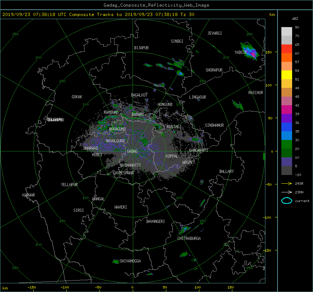Select the yellow 51-54 dBZ color band

tap(287, 75)
